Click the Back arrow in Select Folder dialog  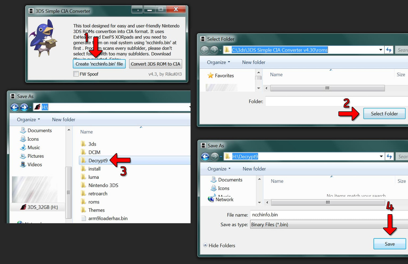coord(204,50)
